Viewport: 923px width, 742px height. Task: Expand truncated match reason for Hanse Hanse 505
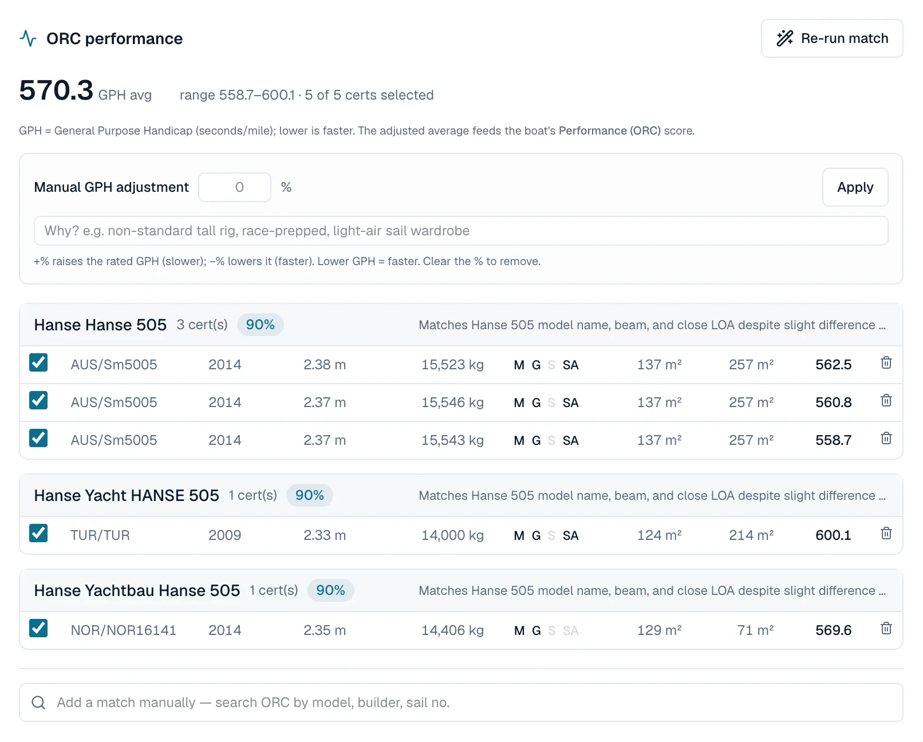[x=652, y=325]
